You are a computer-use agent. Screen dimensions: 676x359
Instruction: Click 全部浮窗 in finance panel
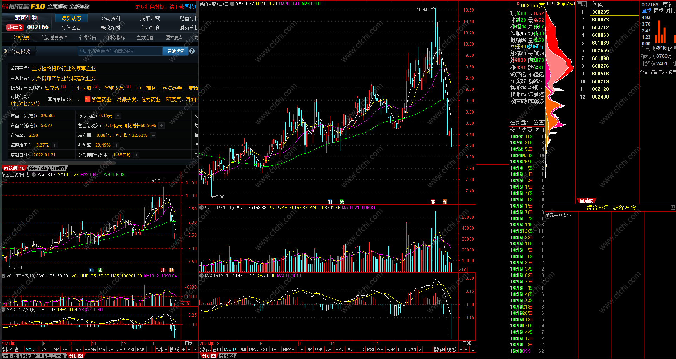click(649, 72)
